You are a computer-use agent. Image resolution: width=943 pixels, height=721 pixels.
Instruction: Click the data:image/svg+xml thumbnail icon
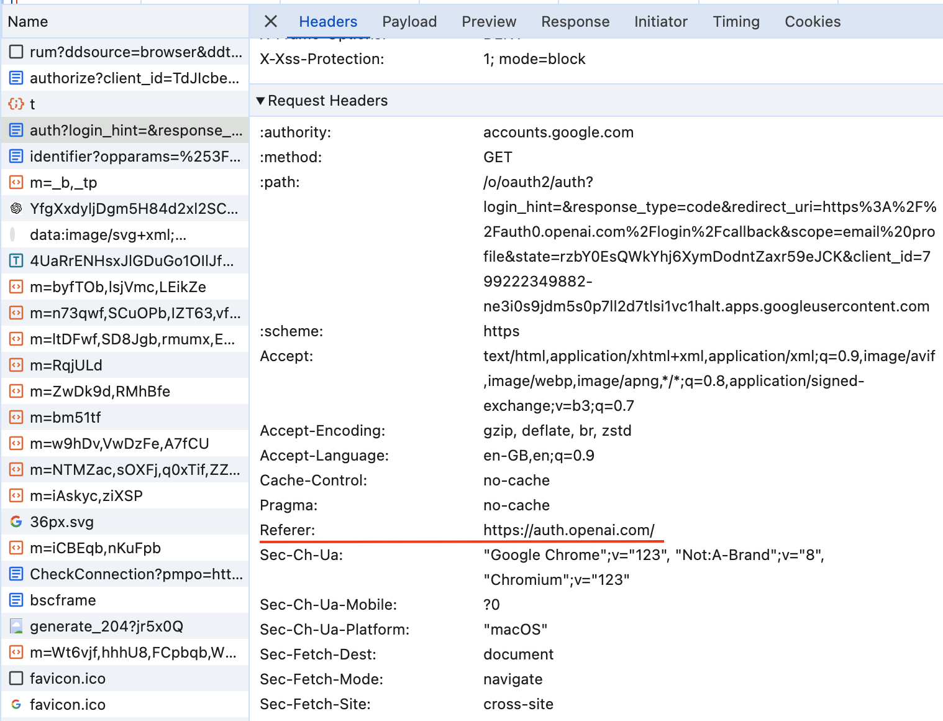13,235
